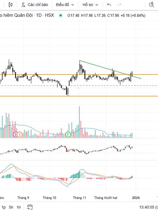158x211 pixels.
Task: Open the green F event marker
Action: coord(68,135)
